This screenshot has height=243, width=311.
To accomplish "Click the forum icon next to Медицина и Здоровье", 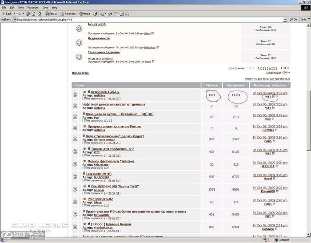I will point(79,56).
